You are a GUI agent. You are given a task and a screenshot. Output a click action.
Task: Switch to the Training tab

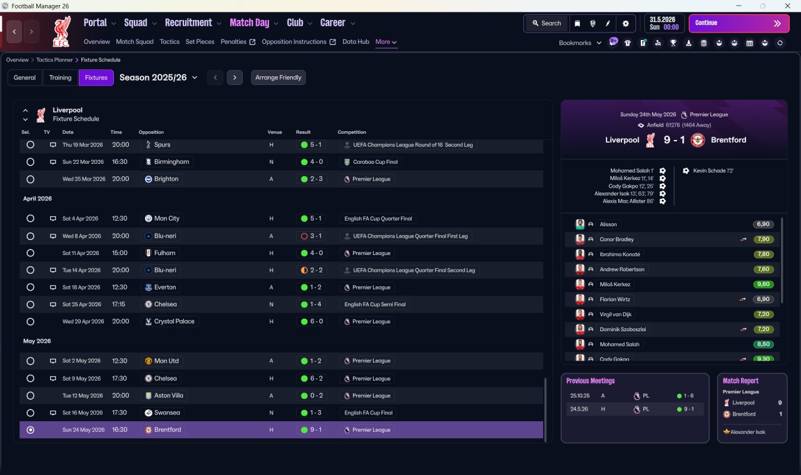pos(60,77)
